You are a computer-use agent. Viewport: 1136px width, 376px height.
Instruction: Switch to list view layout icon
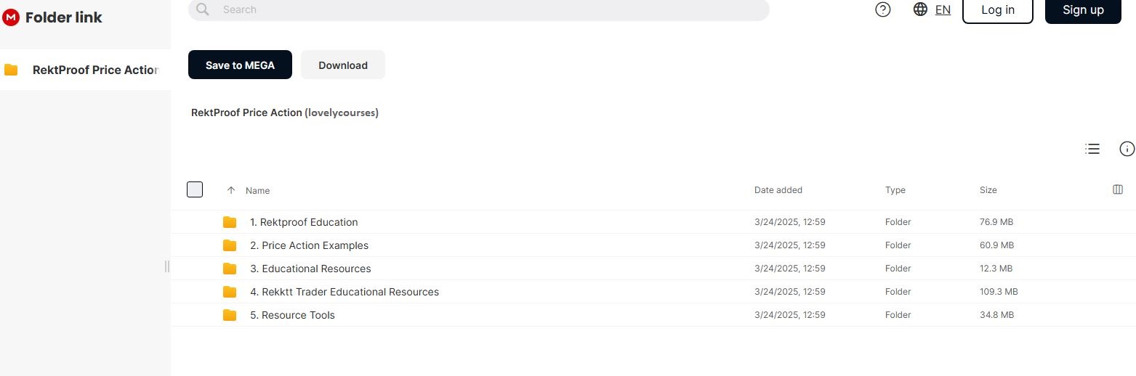pyautogui.click(x=1092, y=149)
